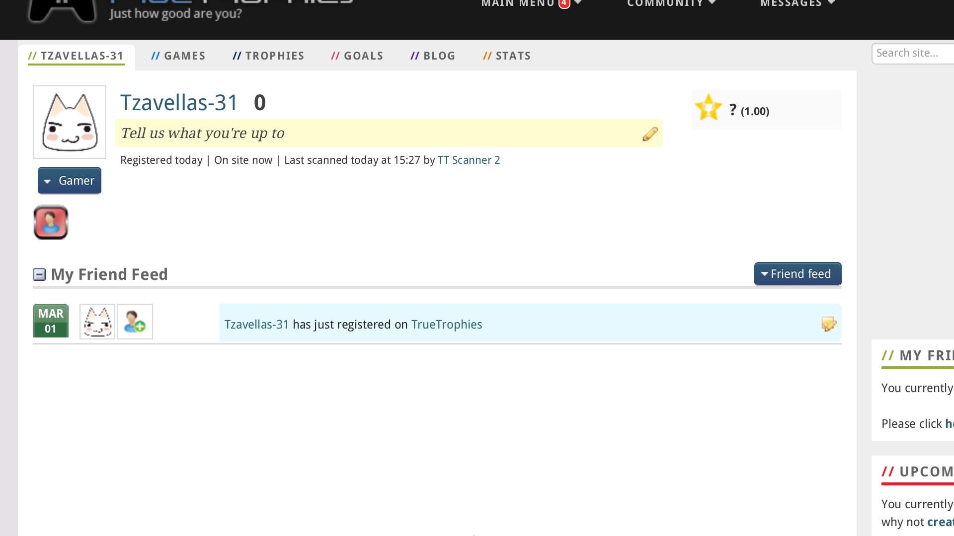Click the 'Registered today' text
954x536 pixels.
pos(161,160)
